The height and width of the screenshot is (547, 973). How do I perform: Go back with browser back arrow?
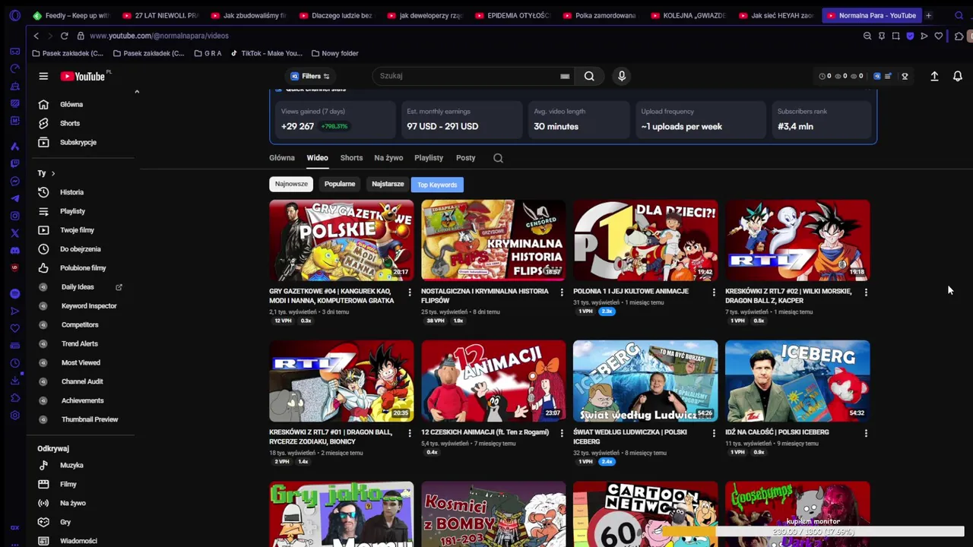36,36
